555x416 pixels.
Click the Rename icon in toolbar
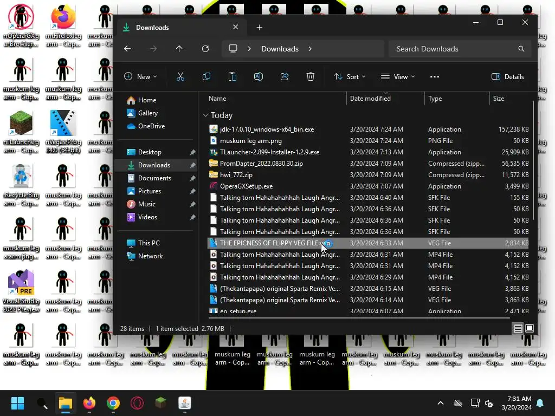(x=259, y=76)
